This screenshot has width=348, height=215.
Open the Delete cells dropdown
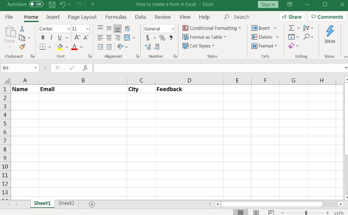277,37
